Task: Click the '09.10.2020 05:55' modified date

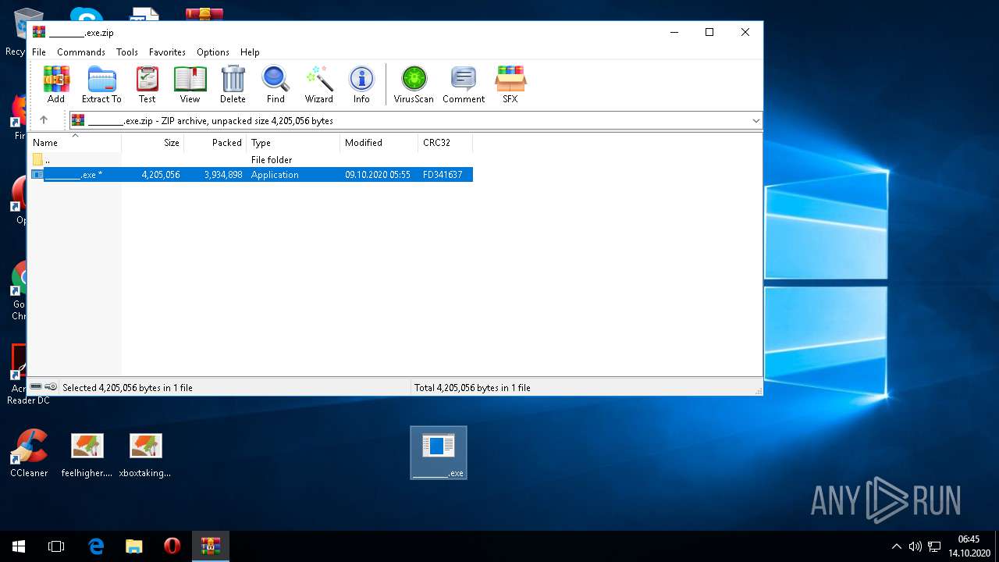Action: pyautogui.click(x=378, y=175)
